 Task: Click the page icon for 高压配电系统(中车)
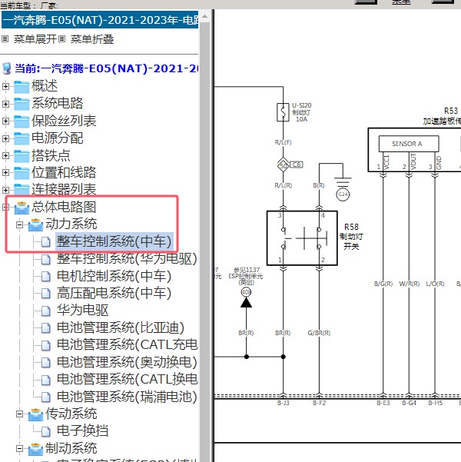[45, 294]
